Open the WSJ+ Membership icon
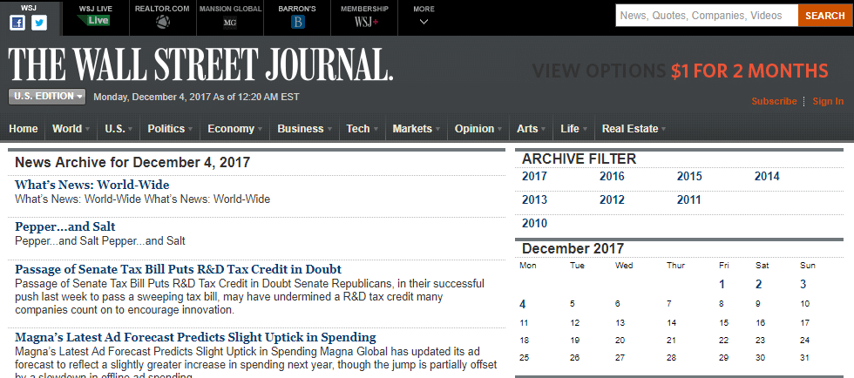 point(365,23)
